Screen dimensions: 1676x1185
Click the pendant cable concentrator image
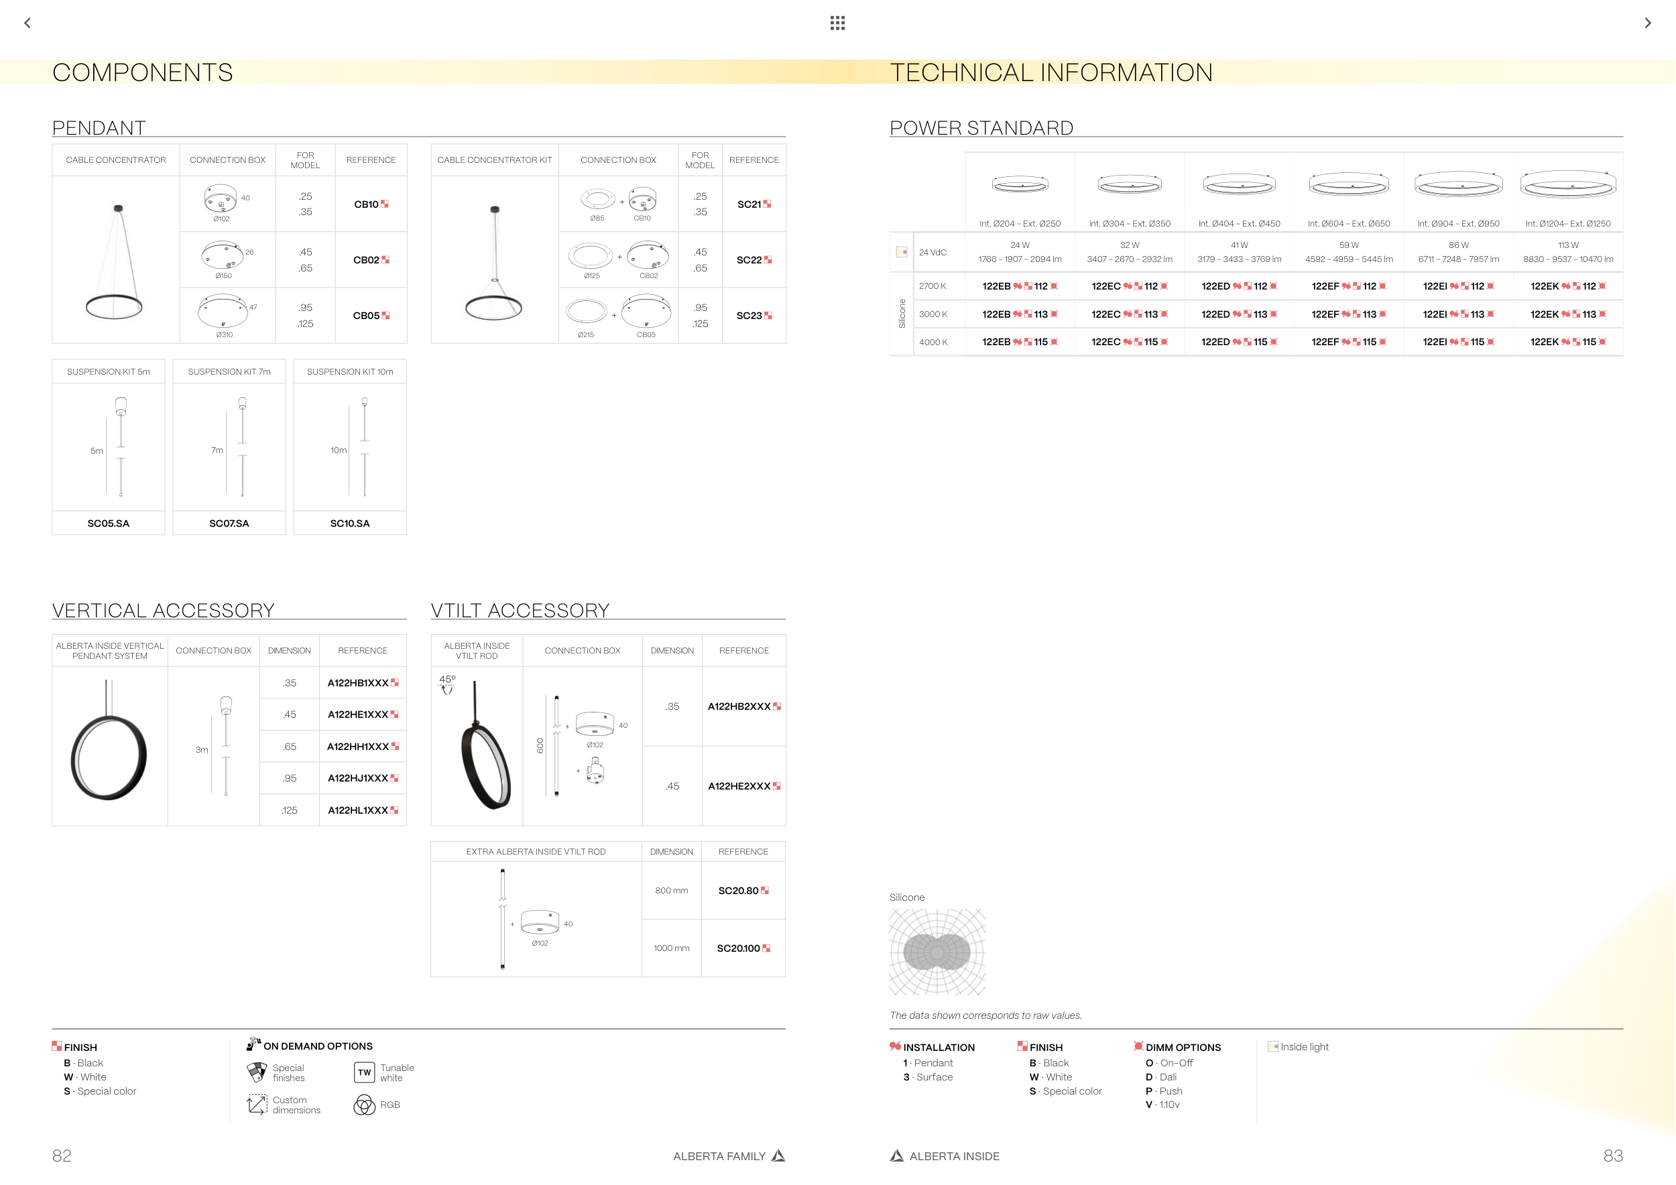(115, 261)
